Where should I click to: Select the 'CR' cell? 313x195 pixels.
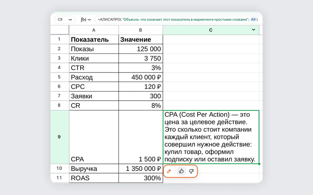click(94, 105)
